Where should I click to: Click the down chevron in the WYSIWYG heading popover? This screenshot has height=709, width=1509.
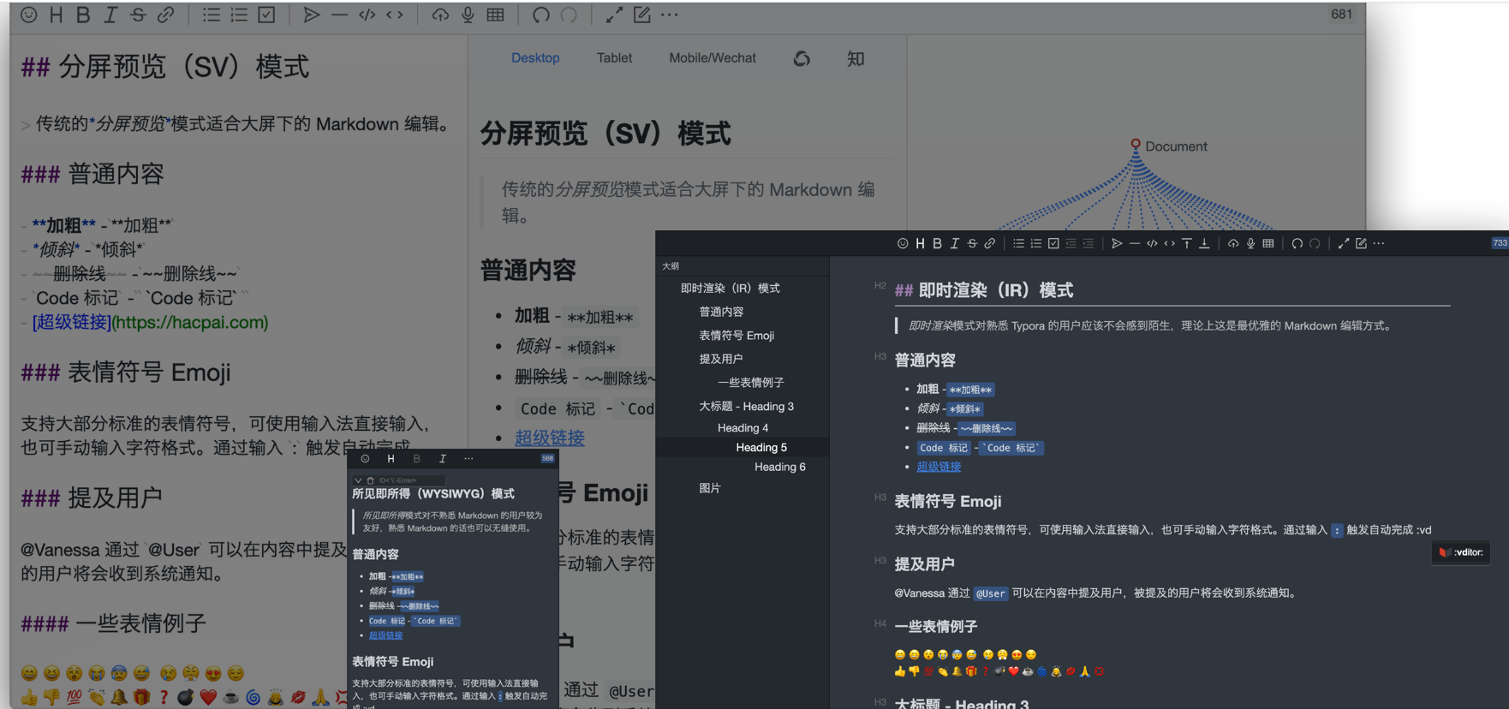358,480
